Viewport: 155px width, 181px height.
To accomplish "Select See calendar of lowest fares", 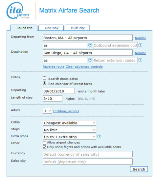I will (44, 83).
